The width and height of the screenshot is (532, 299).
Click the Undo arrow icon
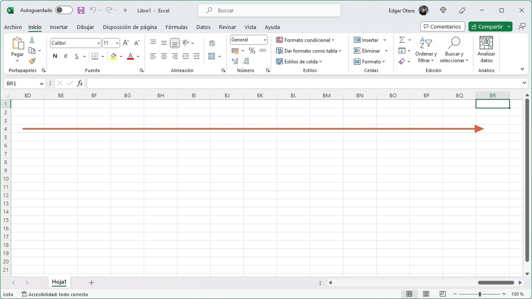pos(93,10)
